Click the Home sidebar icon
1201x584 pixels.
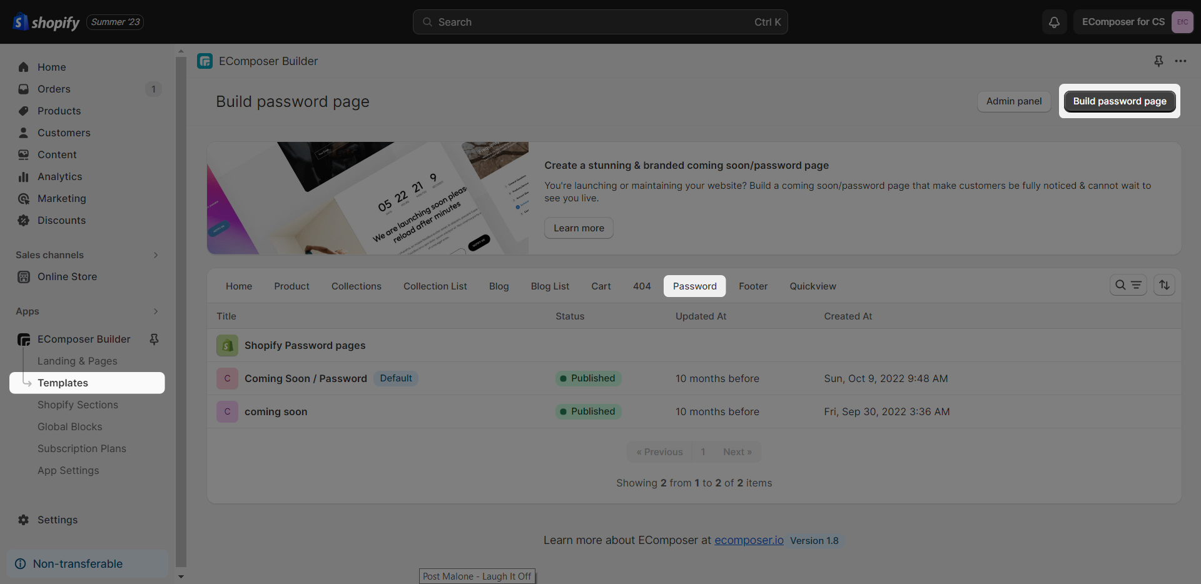click(x=24, y=67)
